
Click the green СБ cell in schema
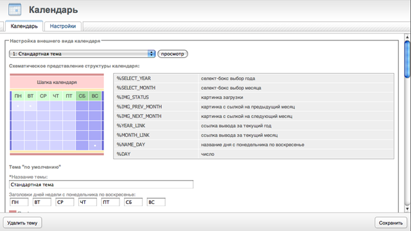click(x=82, y=96)
